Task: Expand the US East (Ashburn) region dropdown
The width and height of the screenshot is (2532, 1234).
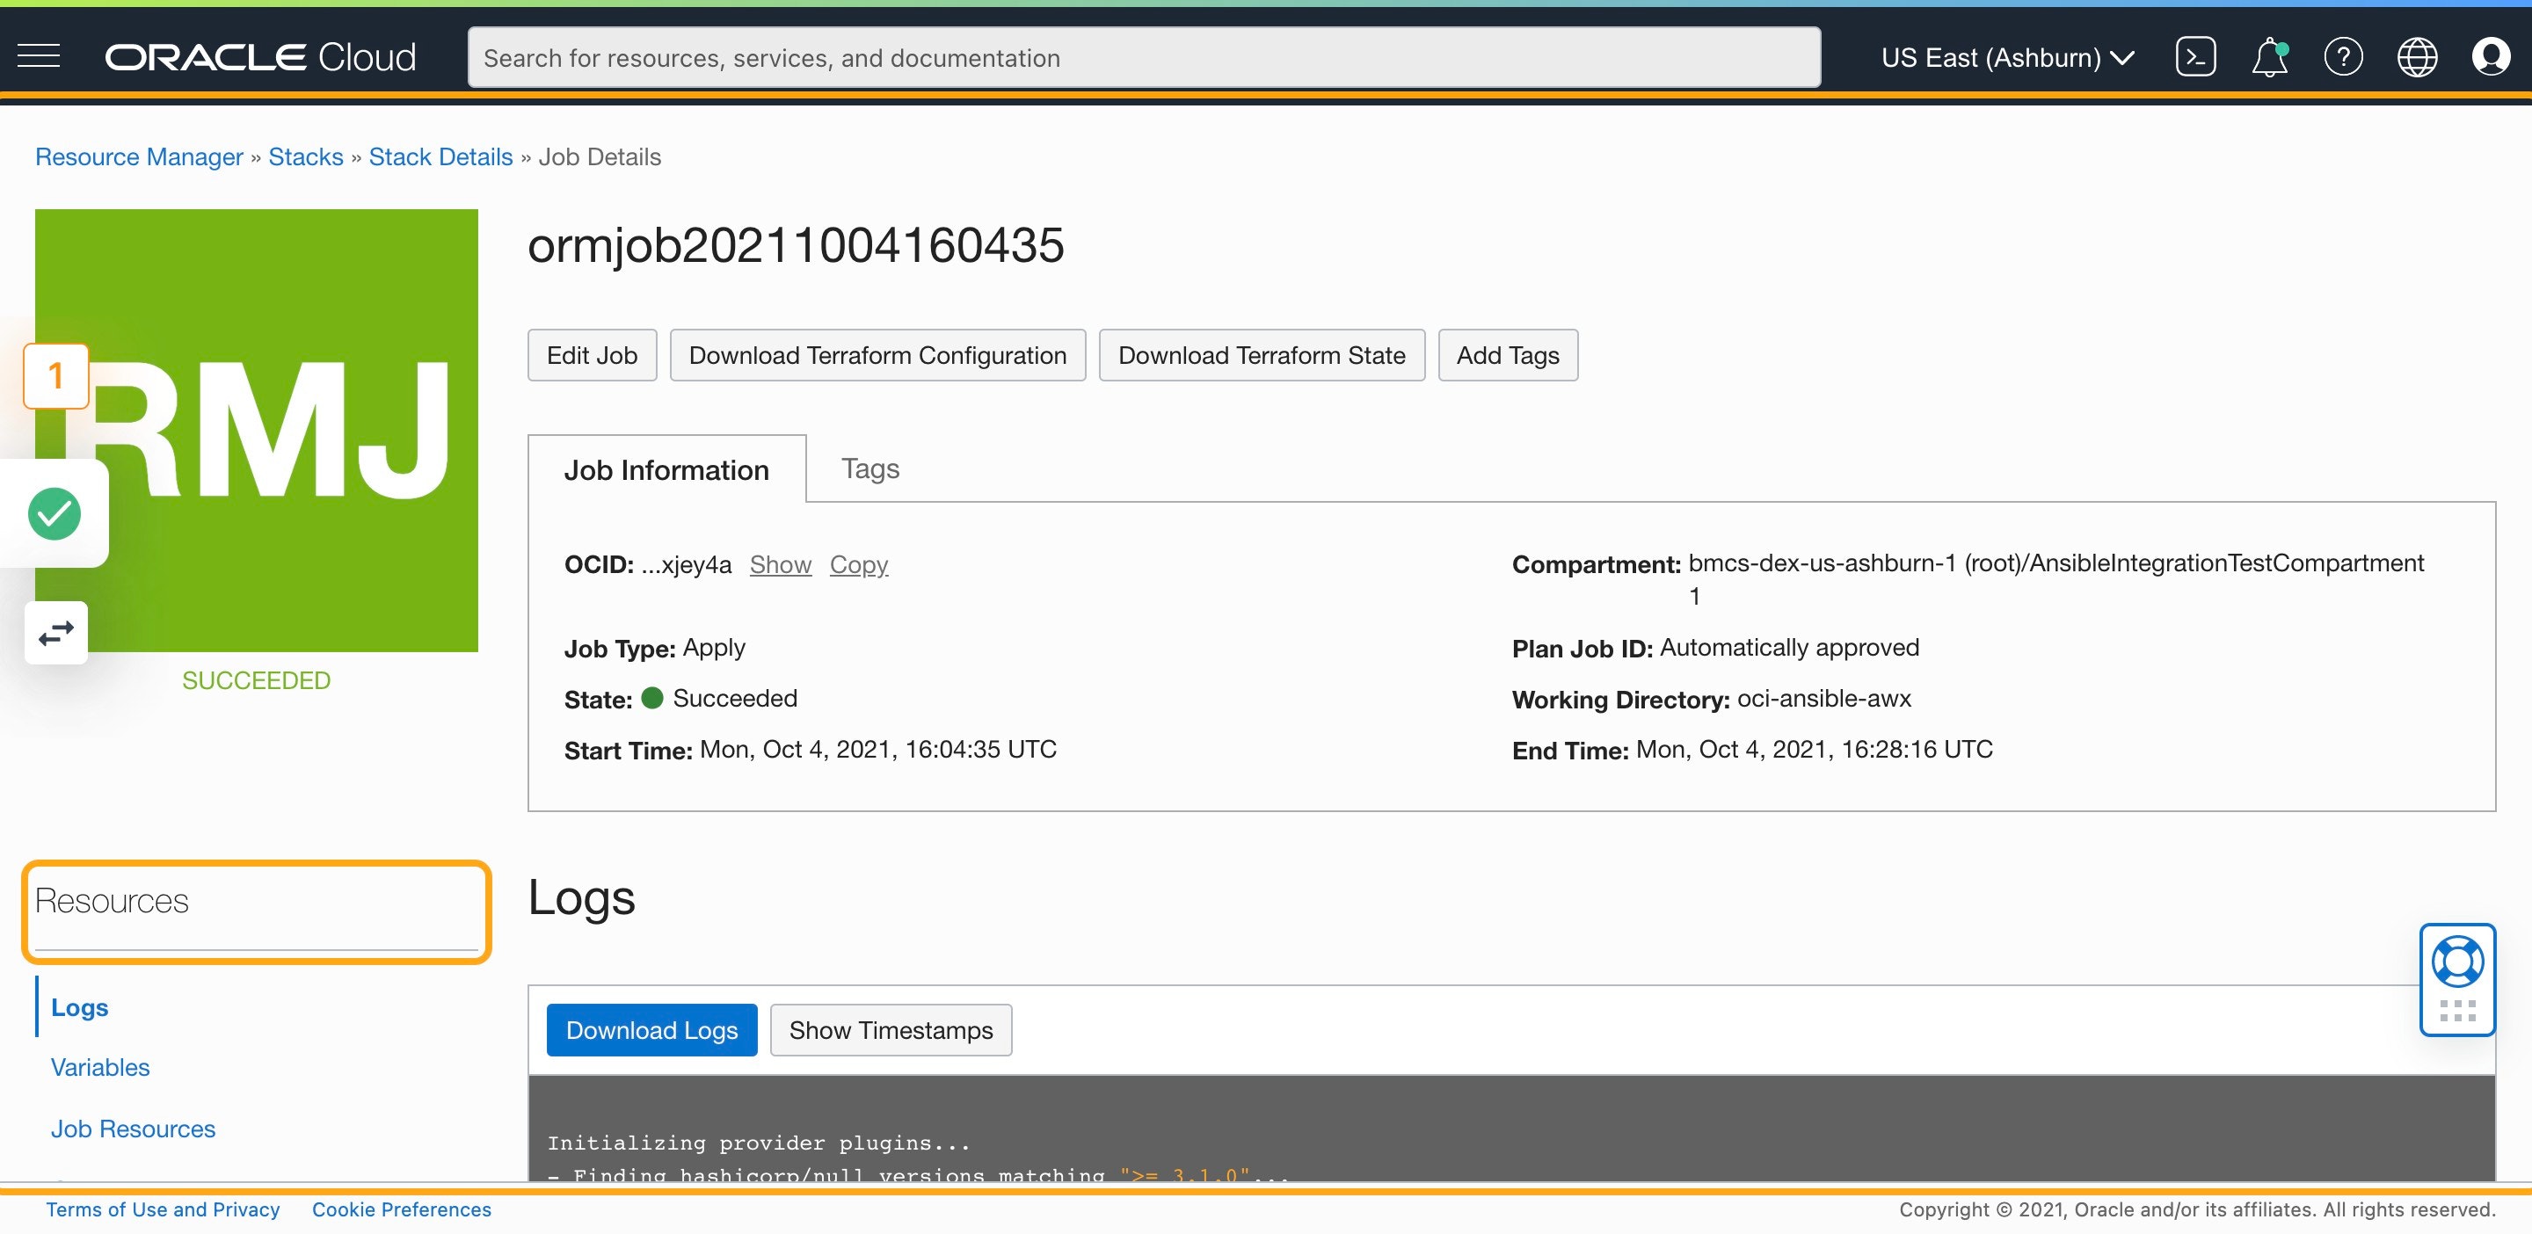Action: pyautogui.click(x=2006, y=57)
